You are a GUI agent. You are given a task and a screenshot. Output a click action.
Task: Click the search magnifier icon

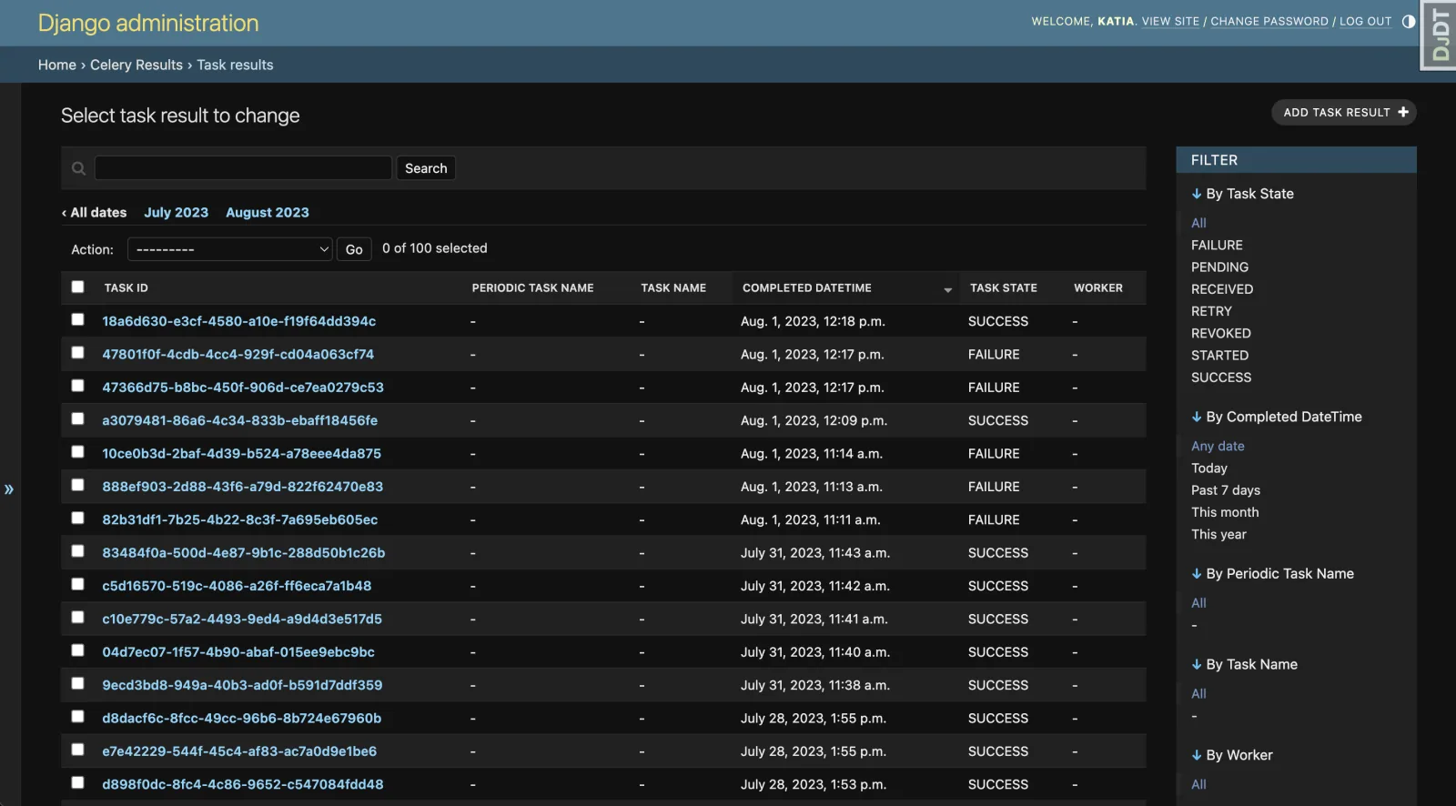tap(78, 168)
